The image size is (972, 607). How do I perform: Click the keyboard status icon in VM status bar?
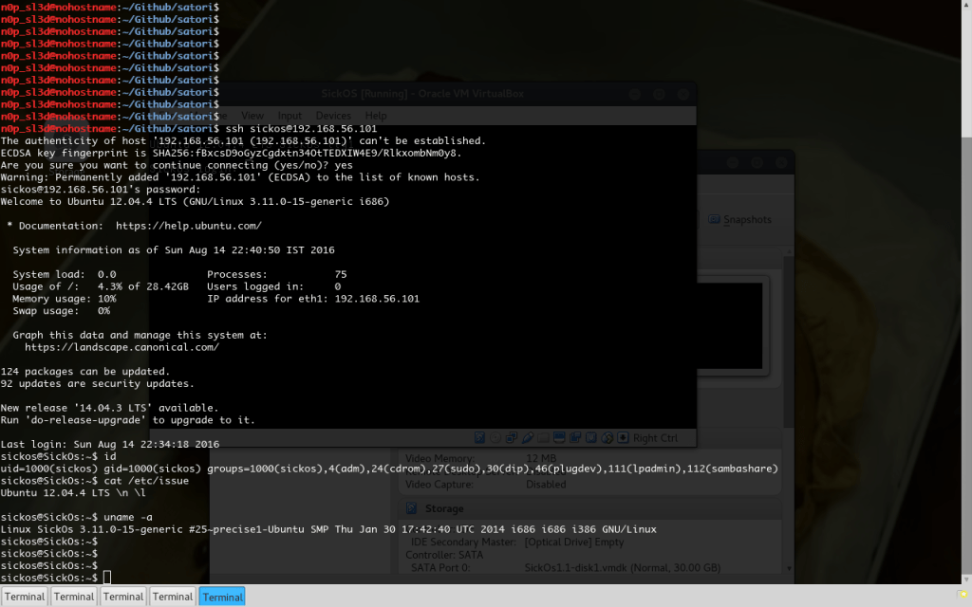point(623,437)
